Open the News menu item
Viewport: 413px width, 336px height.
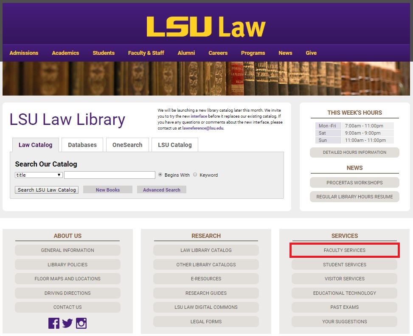point(285,53)
